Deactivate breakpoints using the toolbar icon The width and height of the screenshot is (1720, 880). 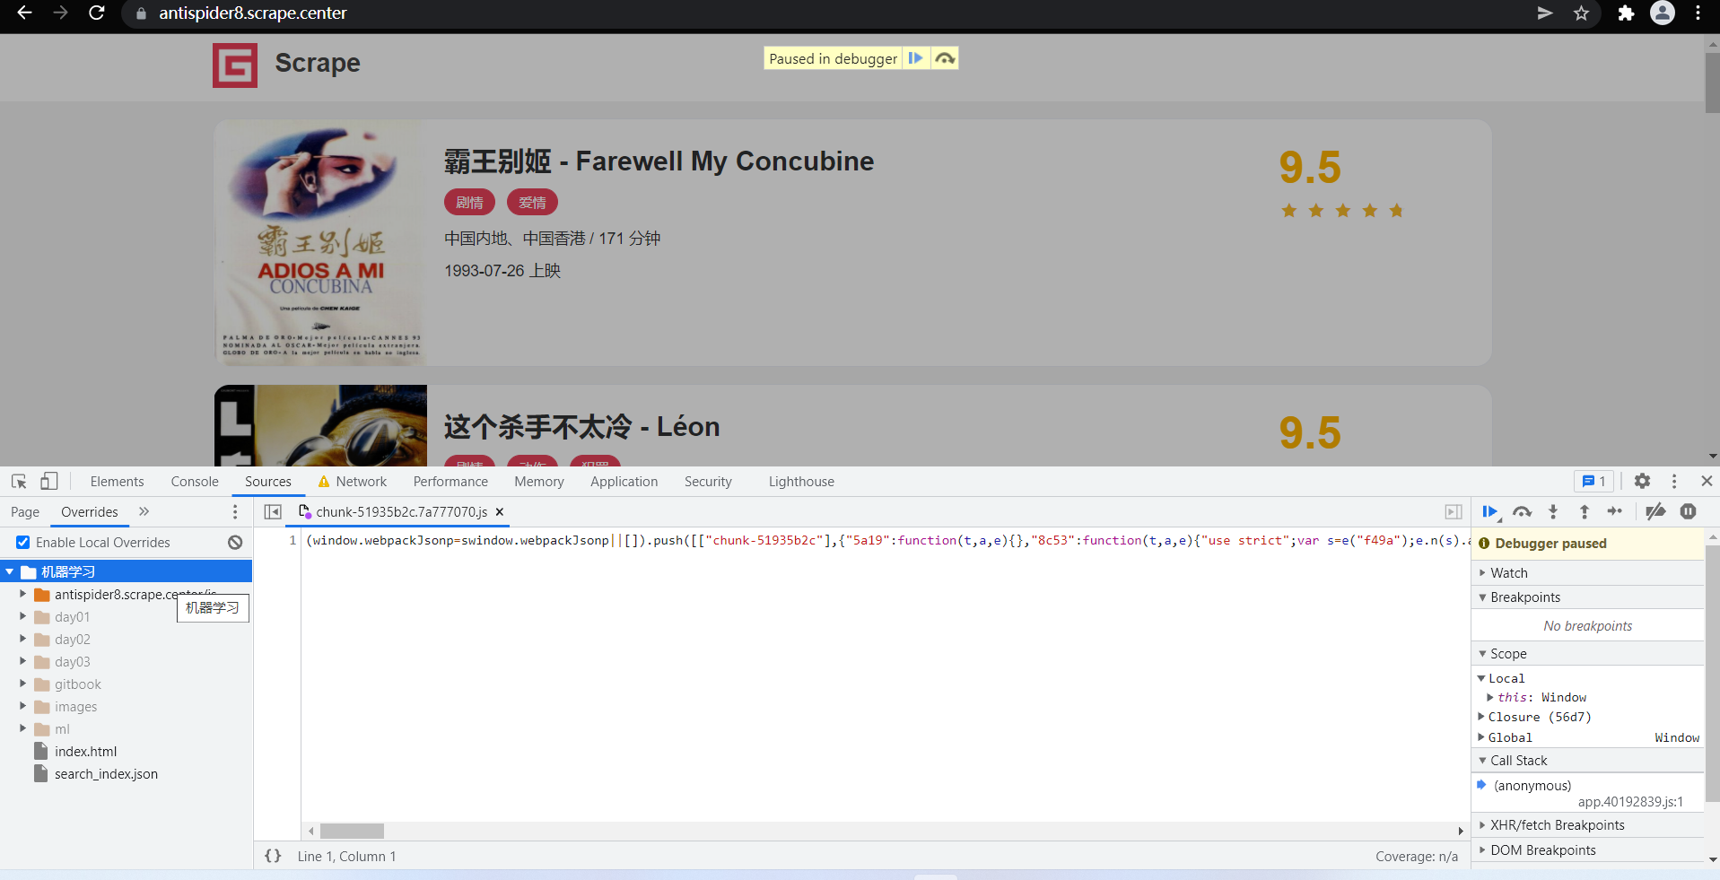[1656, 511]
